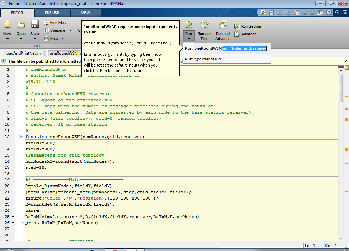
Task: Click the Find Files button
Action: [x=55, y=23]
